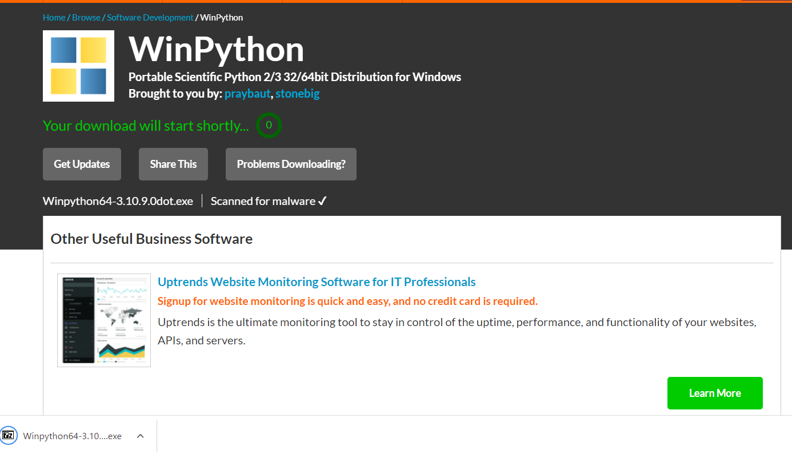792x454 pixels.
Task: Open stonebig author profile link
Action: click(x=298, y=94)
